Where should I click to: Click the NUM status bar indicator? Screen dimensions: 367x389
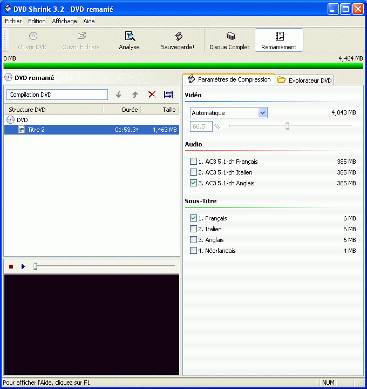pyautogui.click(x=328, y=383)
